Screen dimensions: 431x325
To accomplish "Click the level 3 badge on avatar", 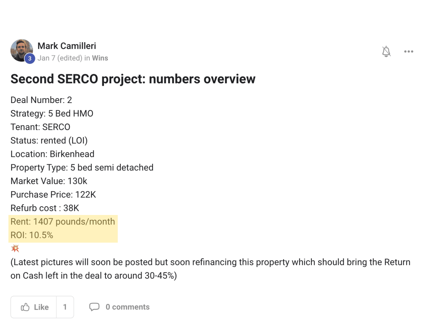I will coord(30,59).
